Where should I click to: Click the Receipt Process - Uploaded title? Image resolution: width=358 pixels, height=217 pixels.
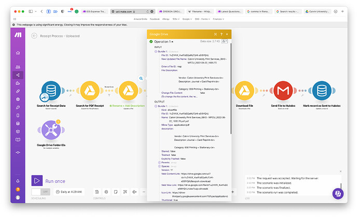60,36
